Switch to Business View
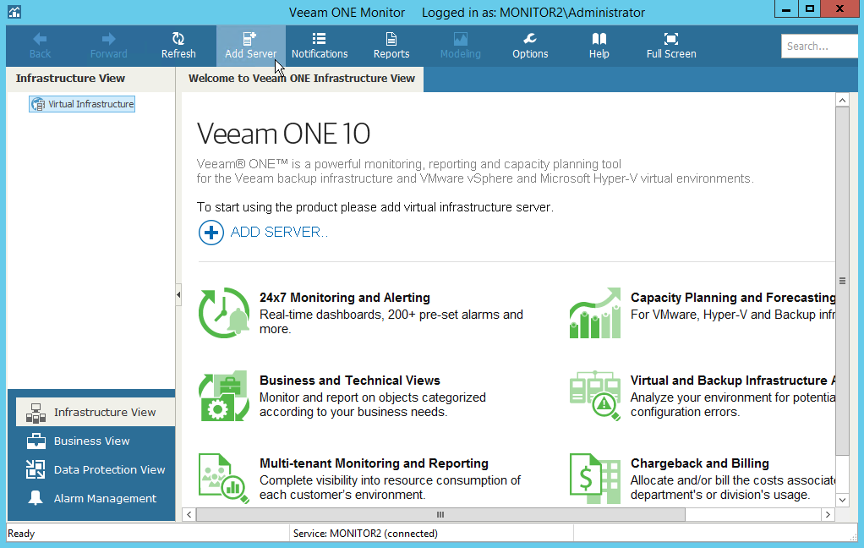 (91, 441)
